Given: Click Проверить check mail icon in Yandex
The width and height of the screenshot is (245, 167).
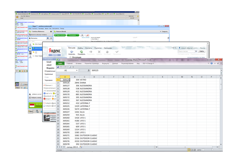Looking at the screenshot, I should [x=81, y=53].
